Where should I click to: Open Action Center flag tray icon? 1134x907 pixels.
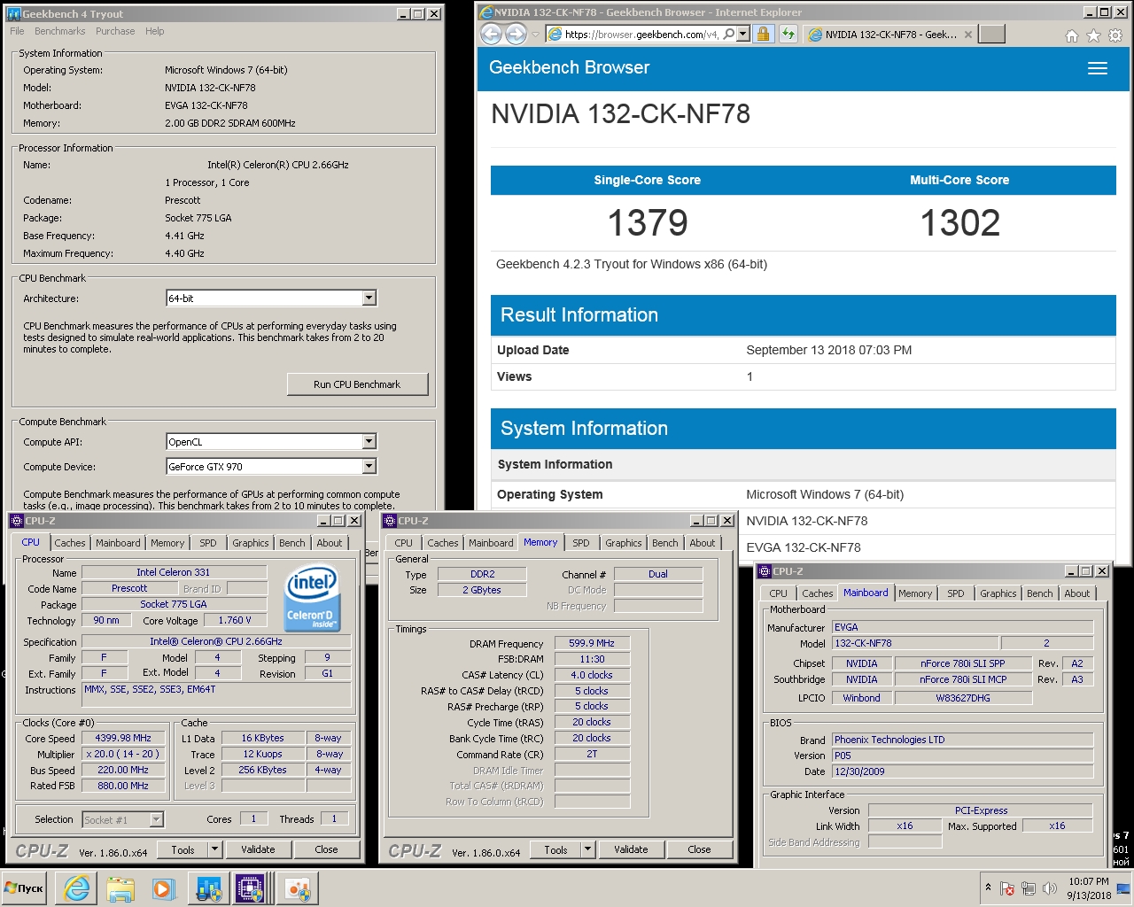pos(1007,888)
